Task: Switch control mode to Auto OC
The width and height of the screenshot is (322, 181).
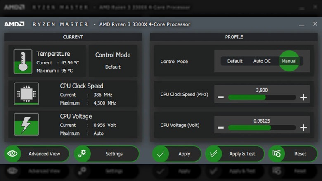Action: coord(262,61)
